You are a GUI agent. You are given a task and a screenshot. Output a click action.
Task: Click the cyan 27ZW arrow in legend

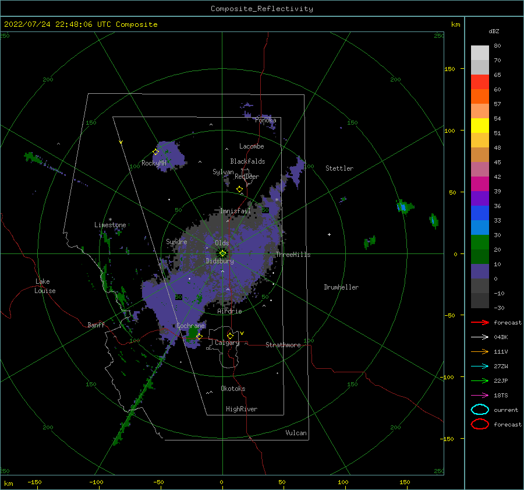click(480, 366)
